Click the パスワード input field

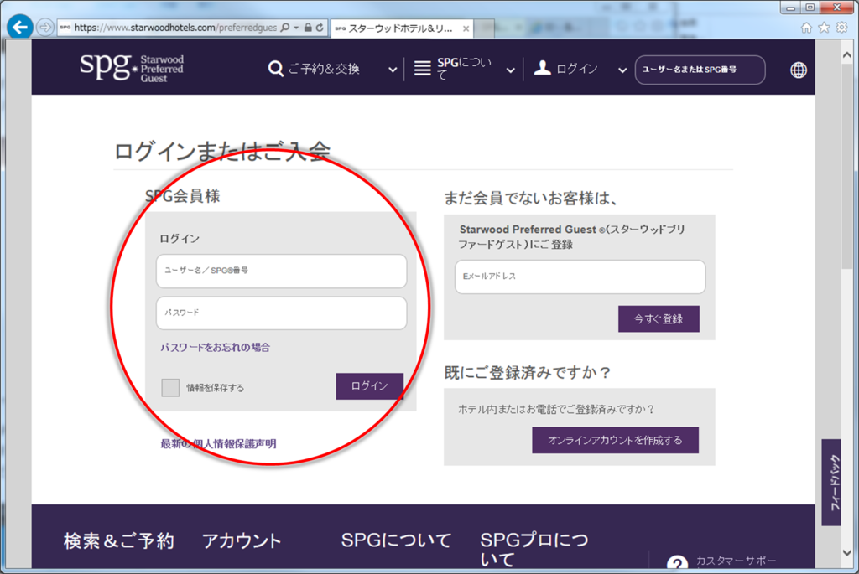281,313
